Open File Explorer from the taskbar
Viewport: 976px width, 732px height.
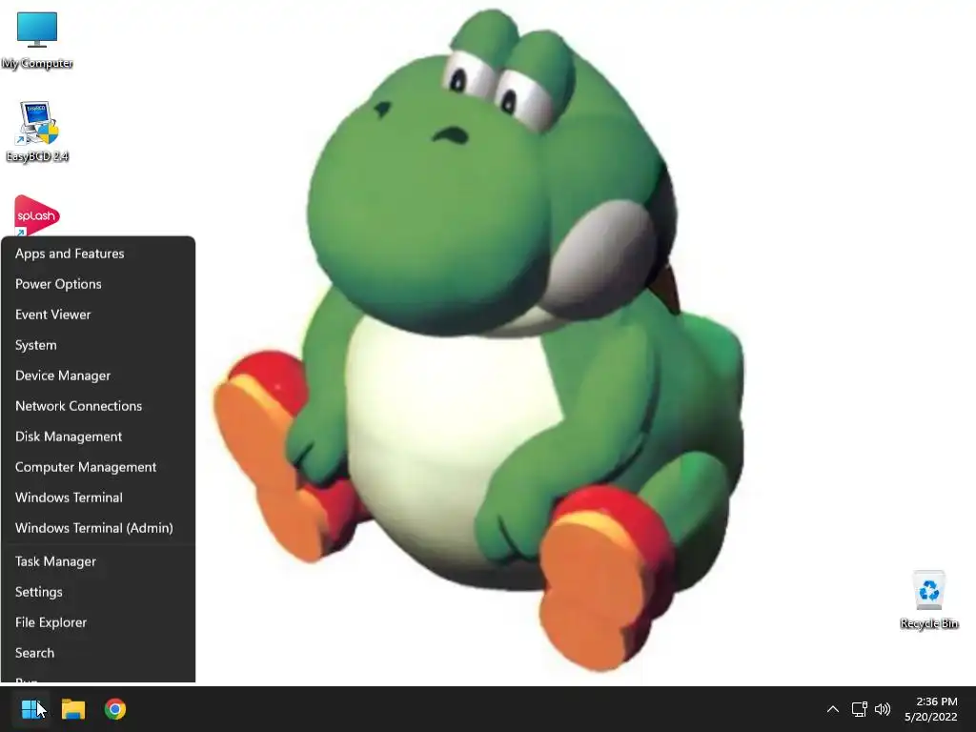tap(72, 709)
